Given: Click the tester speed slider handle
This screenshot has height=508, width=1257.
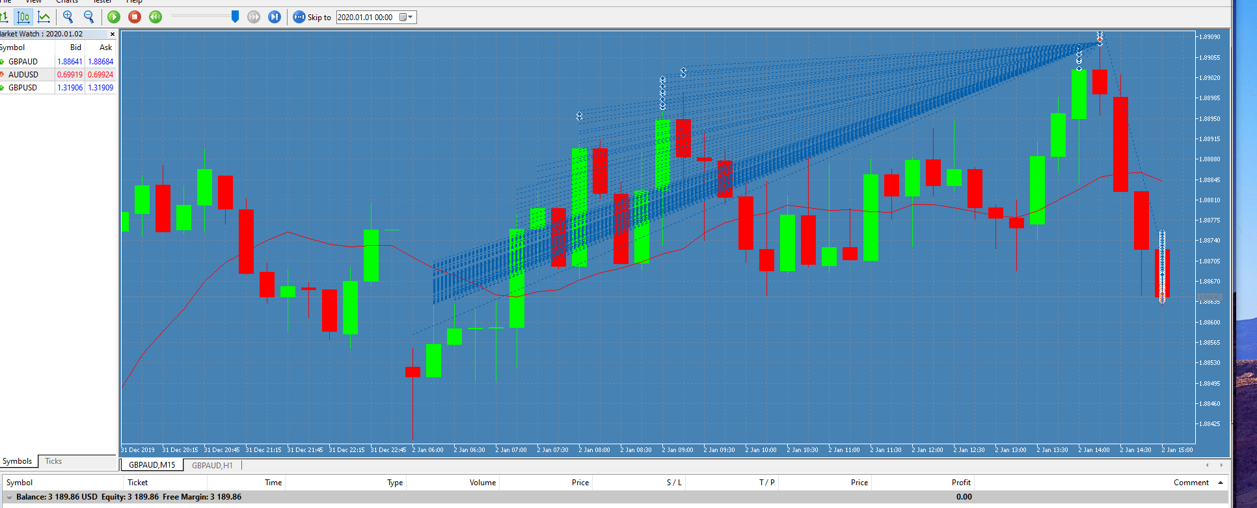Looking at the screenshot, I should click(235, 17).
